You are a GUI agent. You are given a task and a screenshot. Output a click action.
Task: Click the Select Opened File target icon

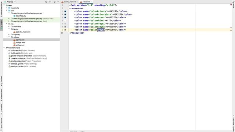tap(46, 2)
